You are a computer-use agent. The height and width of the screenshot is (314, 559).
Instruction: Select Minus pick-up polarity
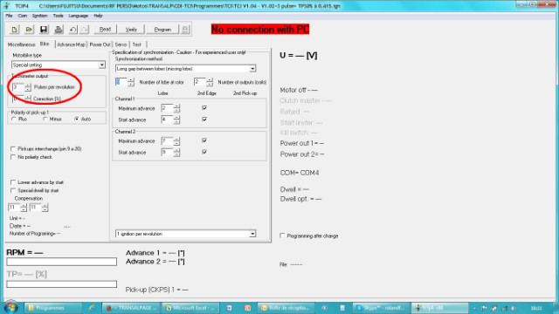coord(45,119)
